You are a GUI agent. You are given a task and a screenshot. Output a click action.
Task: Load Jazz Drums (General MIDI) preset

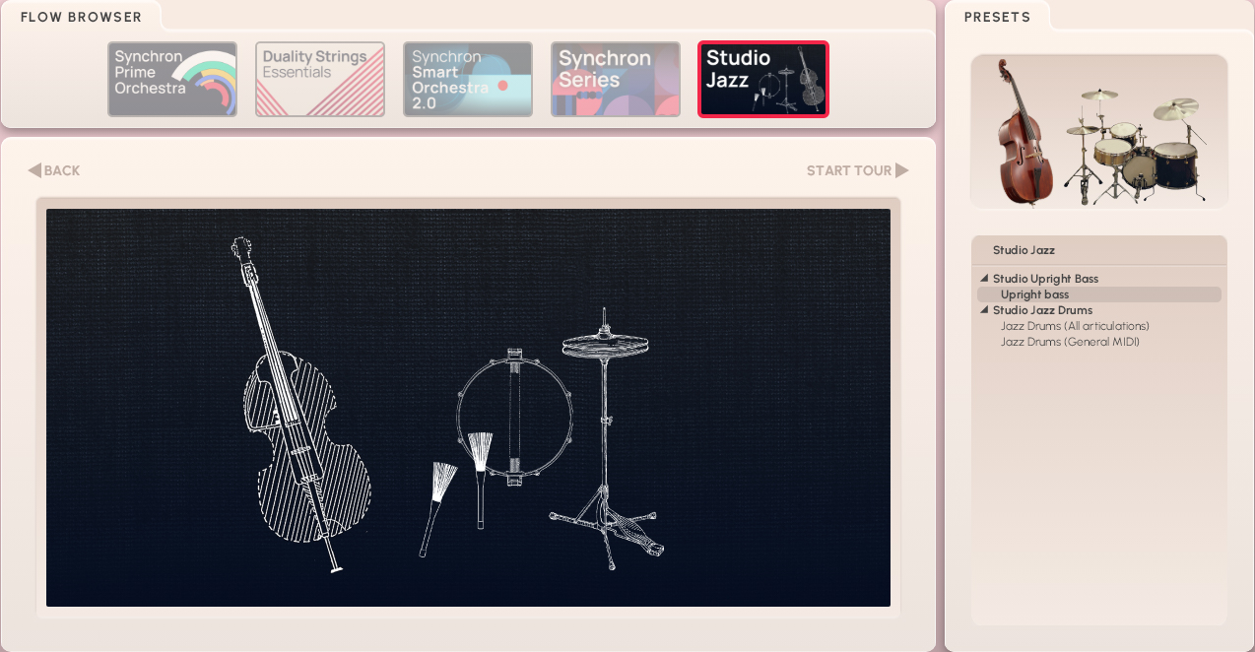coord(1070,342)
